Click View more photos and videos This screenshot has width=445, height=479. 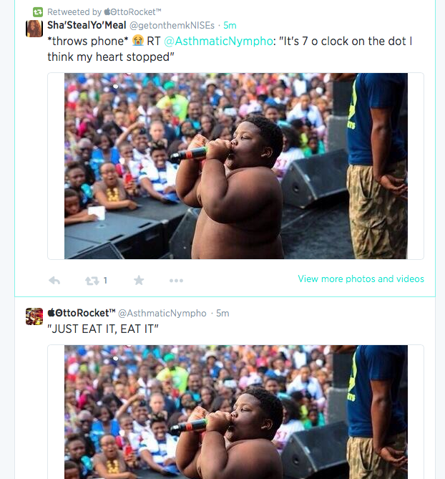(x=361, y=279)
